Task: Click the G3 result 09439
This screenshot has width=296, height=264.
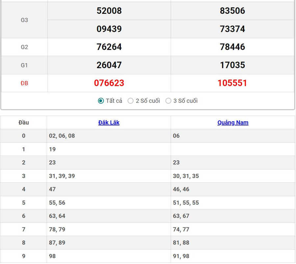Action: 109,29
